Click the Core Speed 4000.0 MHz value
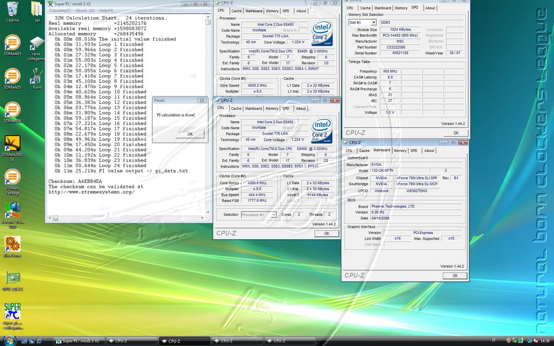 (256, 183)
